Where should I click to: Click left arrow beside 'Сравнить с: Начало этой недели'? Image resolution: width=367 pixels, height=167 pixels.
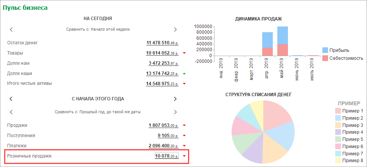click(x=11, y=30)
